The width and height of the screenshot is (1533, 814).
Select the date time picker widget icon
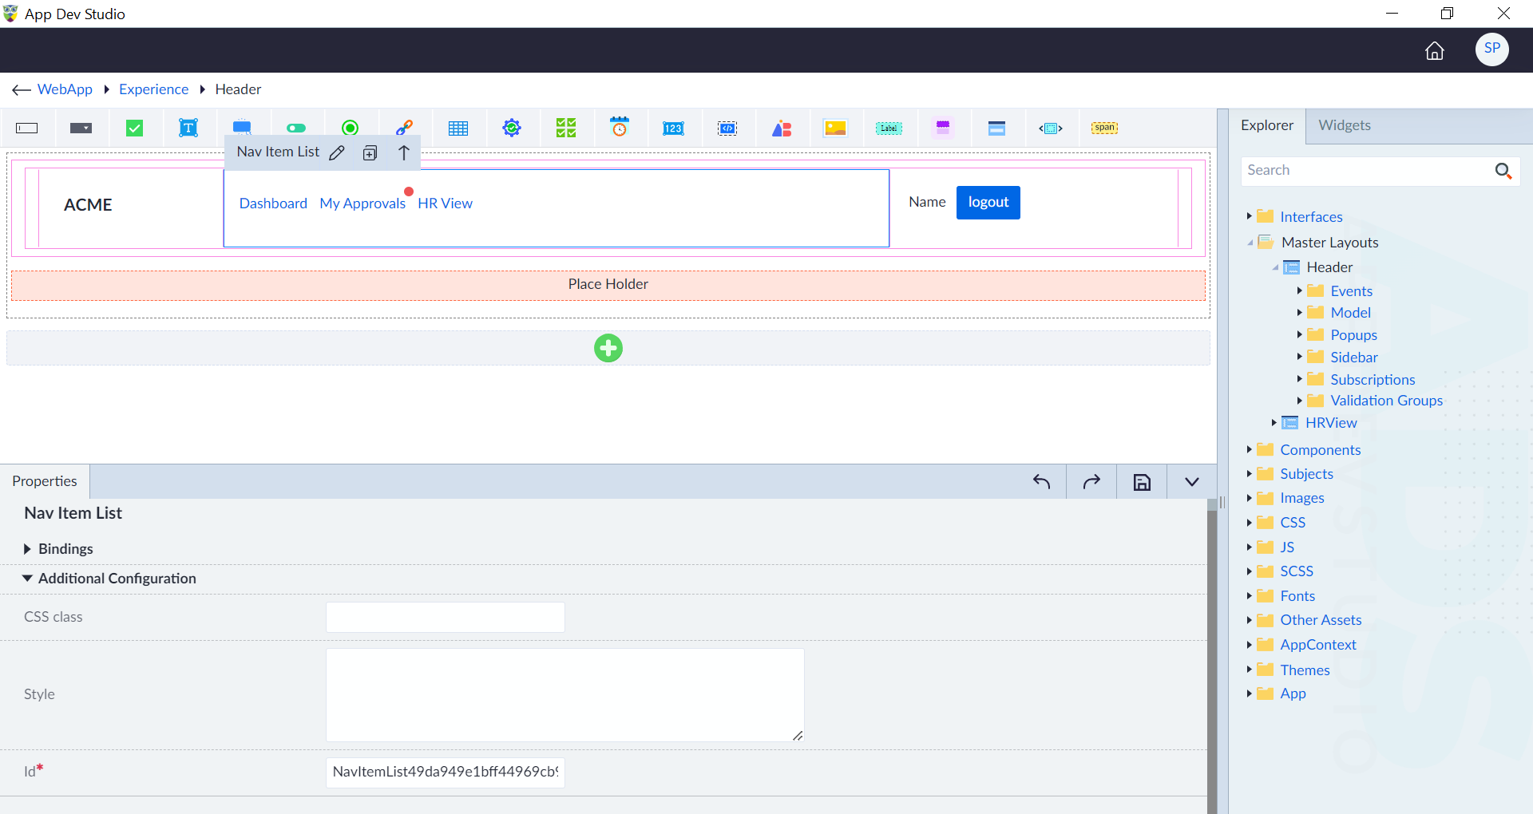point(620,128)
